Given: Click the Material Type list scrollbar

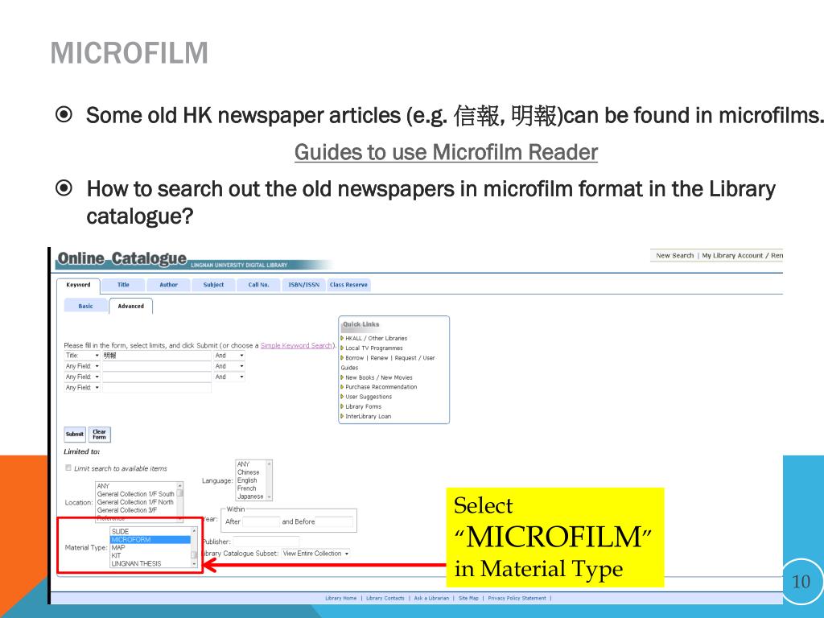Looking at the screenshot, I should point(194,547).
